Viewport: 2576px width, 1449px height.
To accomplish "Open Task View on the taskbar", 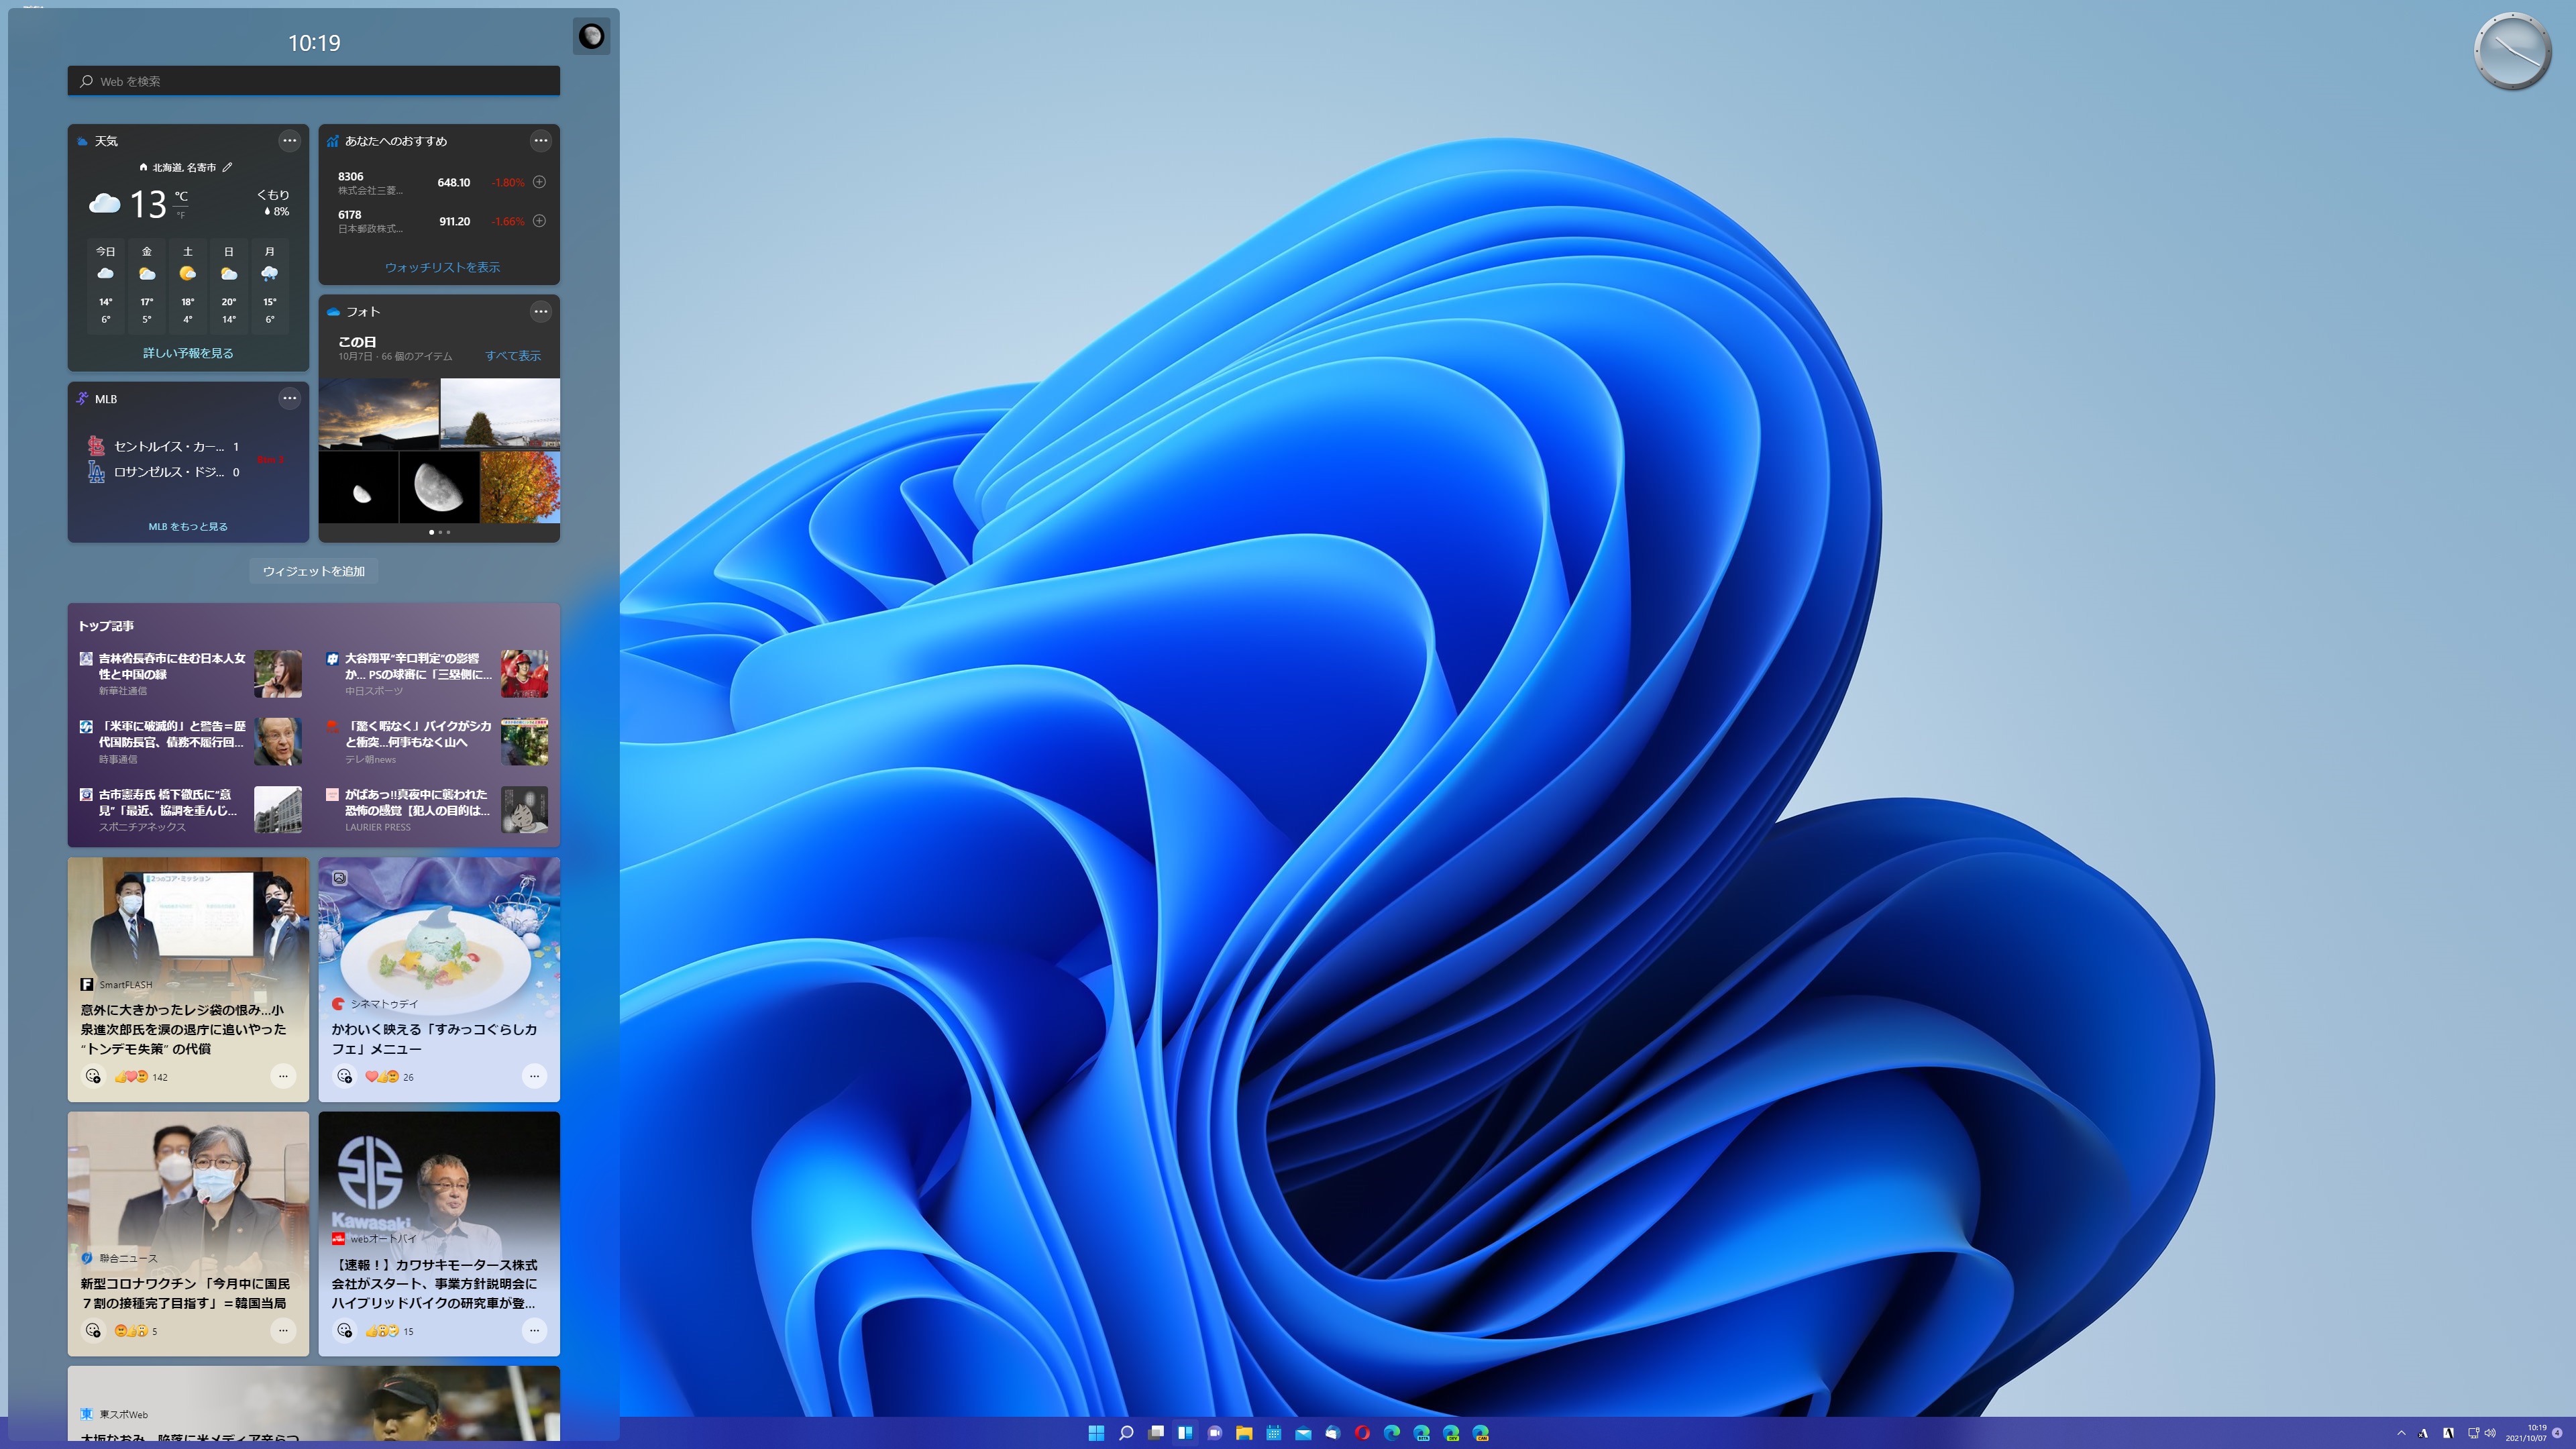I will [x=1156, y=1433].
